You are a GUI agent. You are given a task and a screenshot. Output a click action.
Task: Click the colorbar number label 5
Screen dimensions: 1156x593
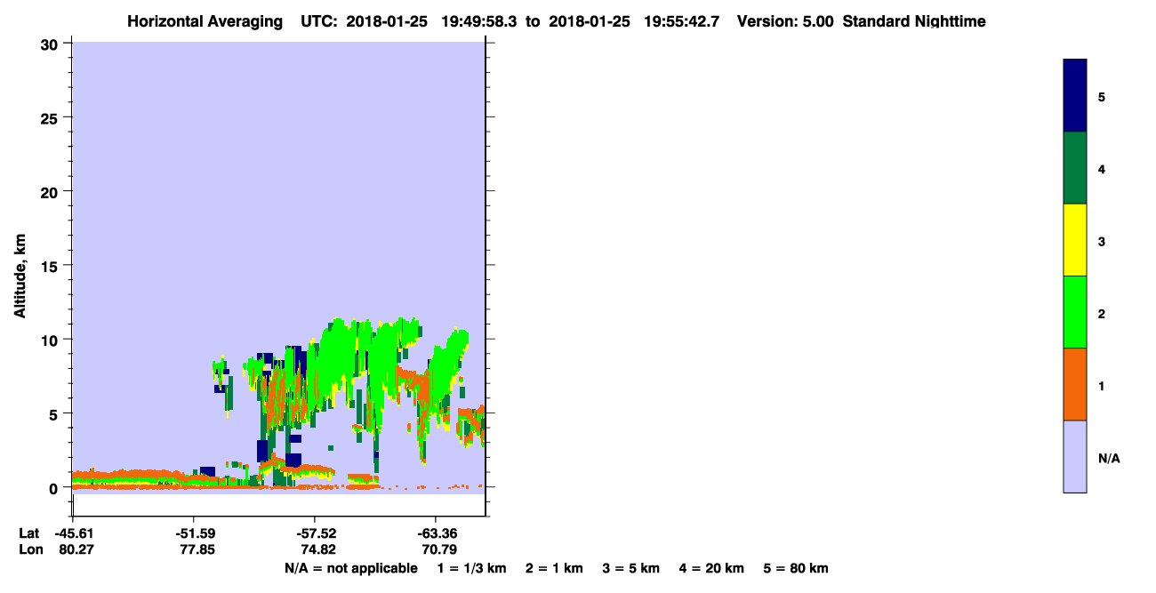tap(1102, 97)
